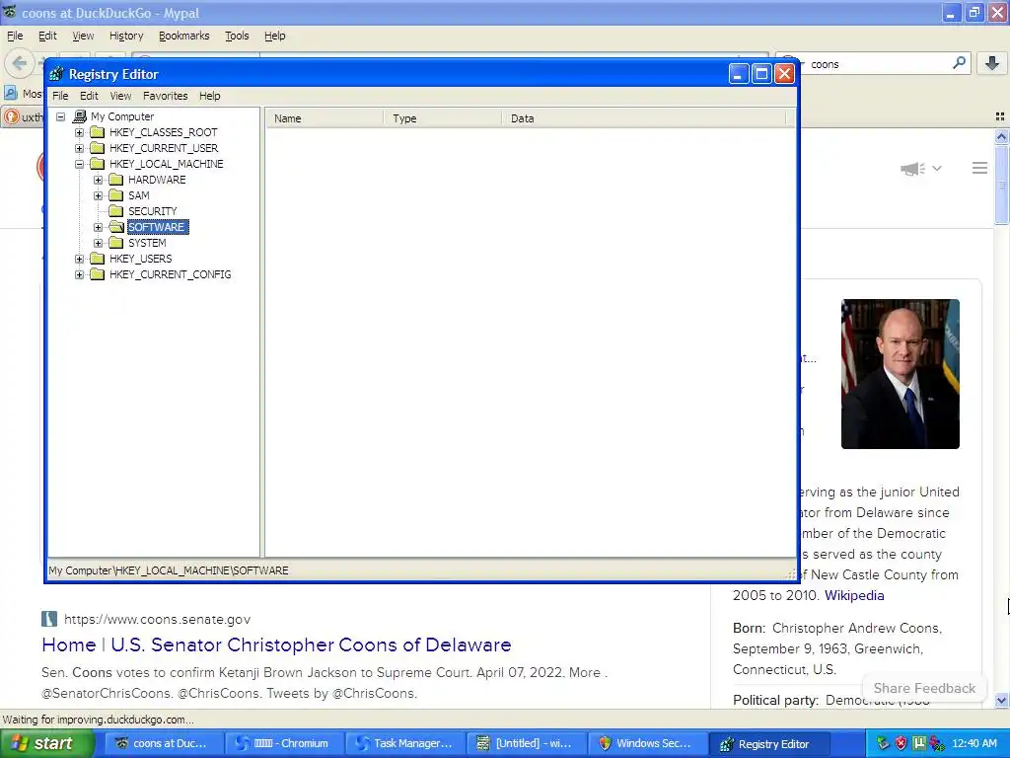The image size is (1010, 758).
Task: Click the Share Feedback button
Action: click(x=924, y=688)
